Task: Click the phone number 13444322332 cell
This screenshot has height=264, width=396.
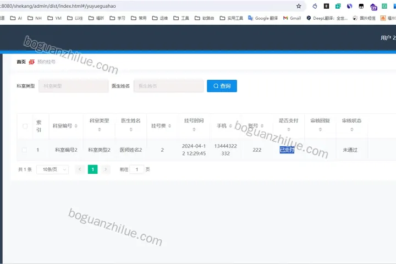Action: coord(226,150)
